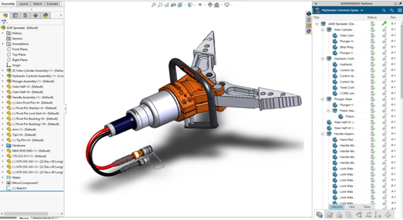Image resolution: width=403 pixels, height=220 pixels.
Task: Switch to the View tab in platform panel
Action: (351, 207)
